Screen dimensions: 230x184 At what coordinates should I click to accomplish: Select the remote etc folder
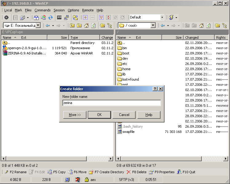122,64
